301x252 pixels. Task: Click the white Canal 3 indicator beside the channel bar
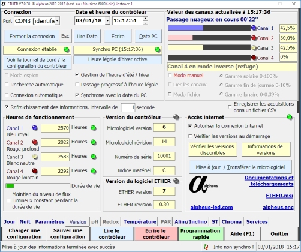tap(254, 48)
